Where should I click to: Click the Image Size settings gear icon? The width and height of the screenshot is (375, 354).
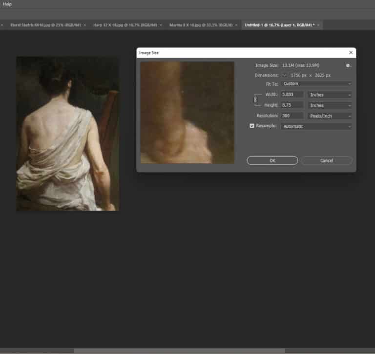[348, 65]
